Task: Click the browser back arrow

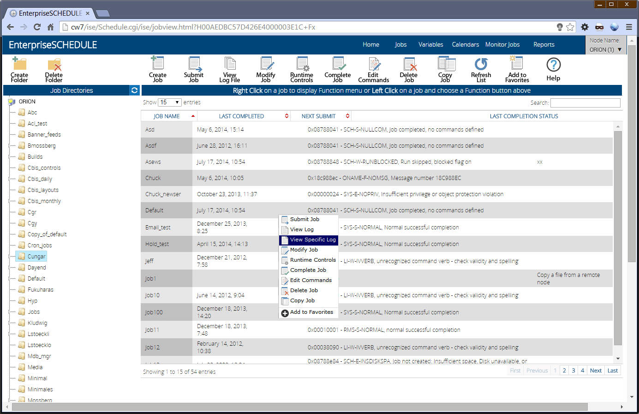Action: pyautogui.click(x=11, y=27)
